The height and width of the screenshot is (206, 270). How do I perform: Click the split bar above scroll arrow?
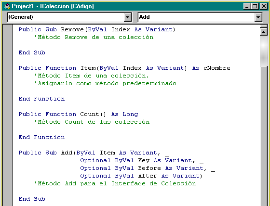tap(263, 26)
